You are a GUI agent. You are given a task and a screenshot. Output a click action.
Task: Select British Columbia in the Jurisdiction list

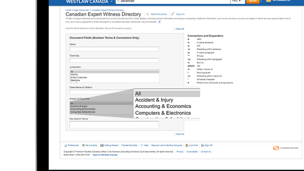tap(114, 77)
